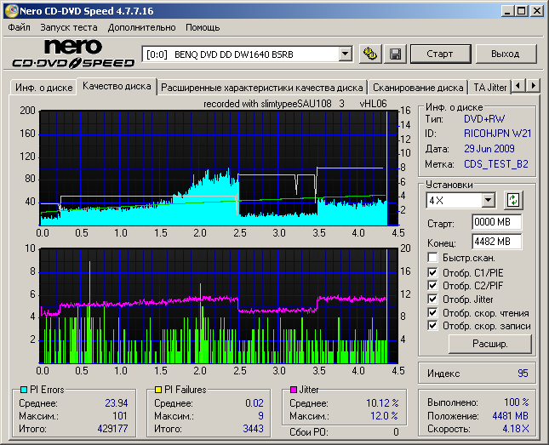Open the 4X speed dropdown

point(488,200)
